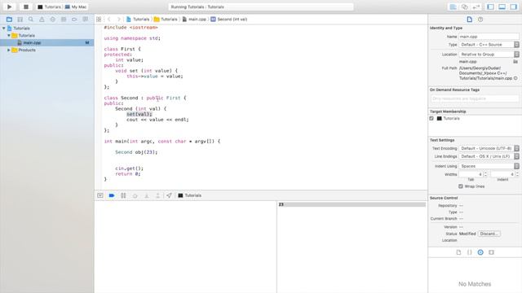Hide the debug area

(x=100, y=195)
